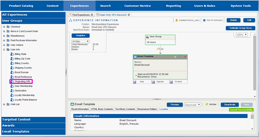The height and width of the screenshot is (137, 259).
Task: Switch to Recurrence Pattern tab
Action: [x=147, y=109]
